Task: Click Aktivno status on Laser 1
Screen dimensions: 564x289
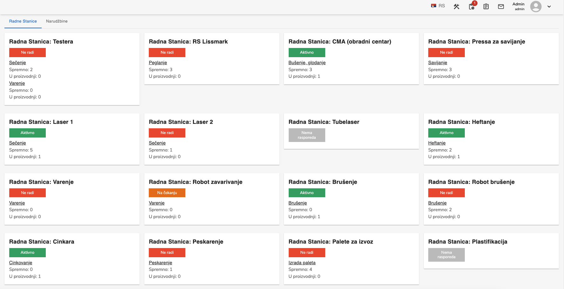Action: coord(27,133)
